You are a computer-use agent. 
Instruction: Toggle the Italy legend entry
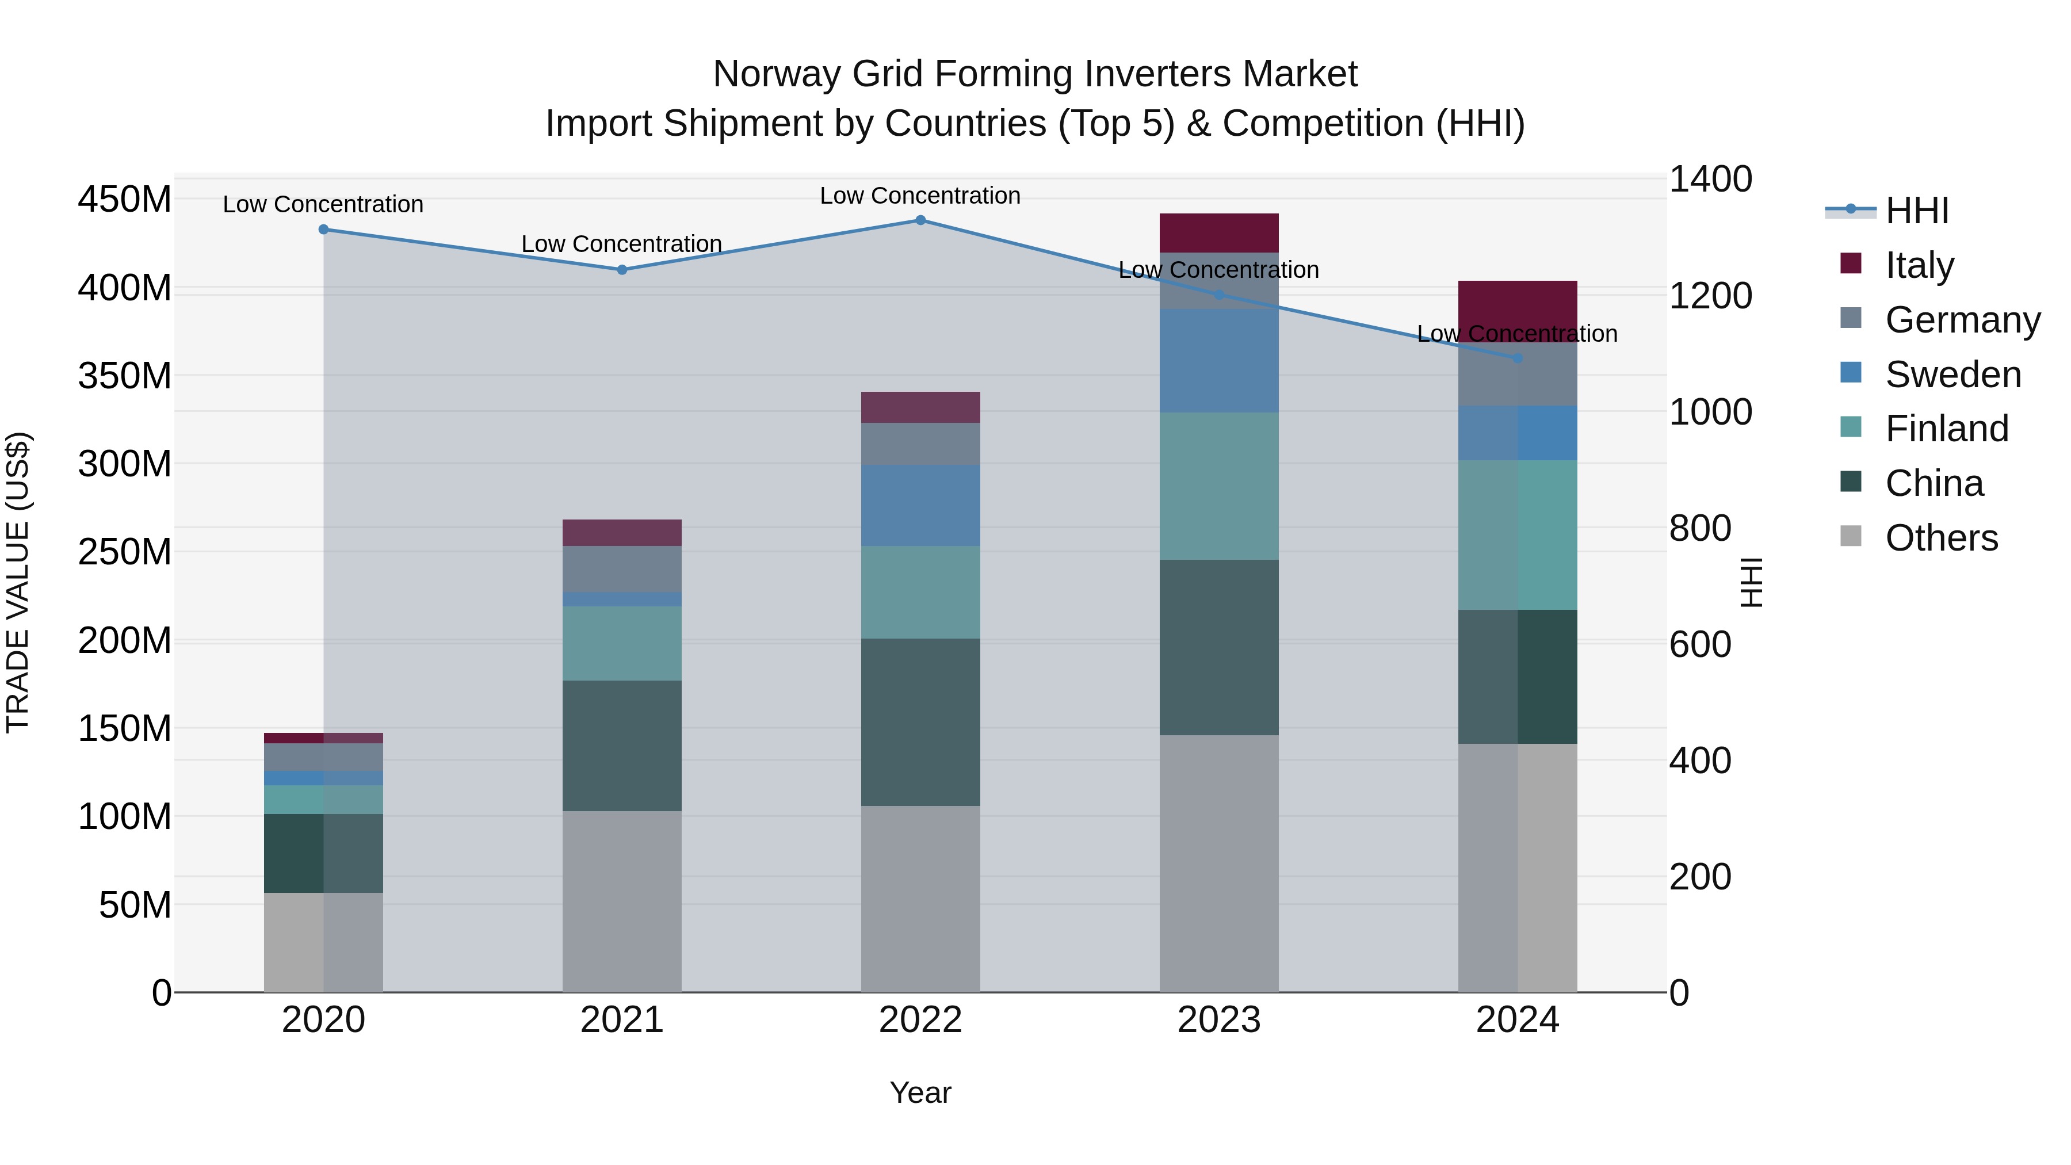pyautogui.click(x=1897, y=265)
